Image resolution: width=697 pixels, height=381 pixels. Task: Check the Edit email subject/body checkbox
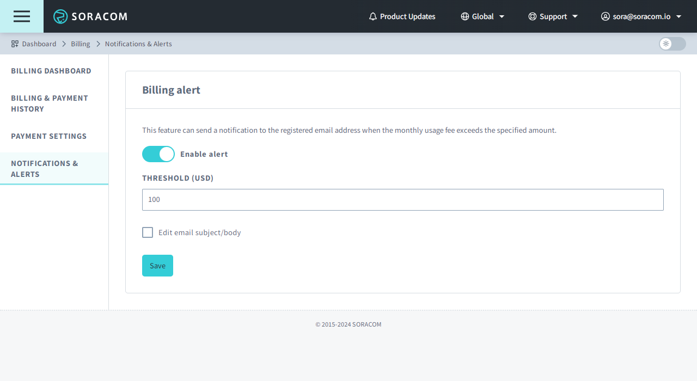[148, 232]
